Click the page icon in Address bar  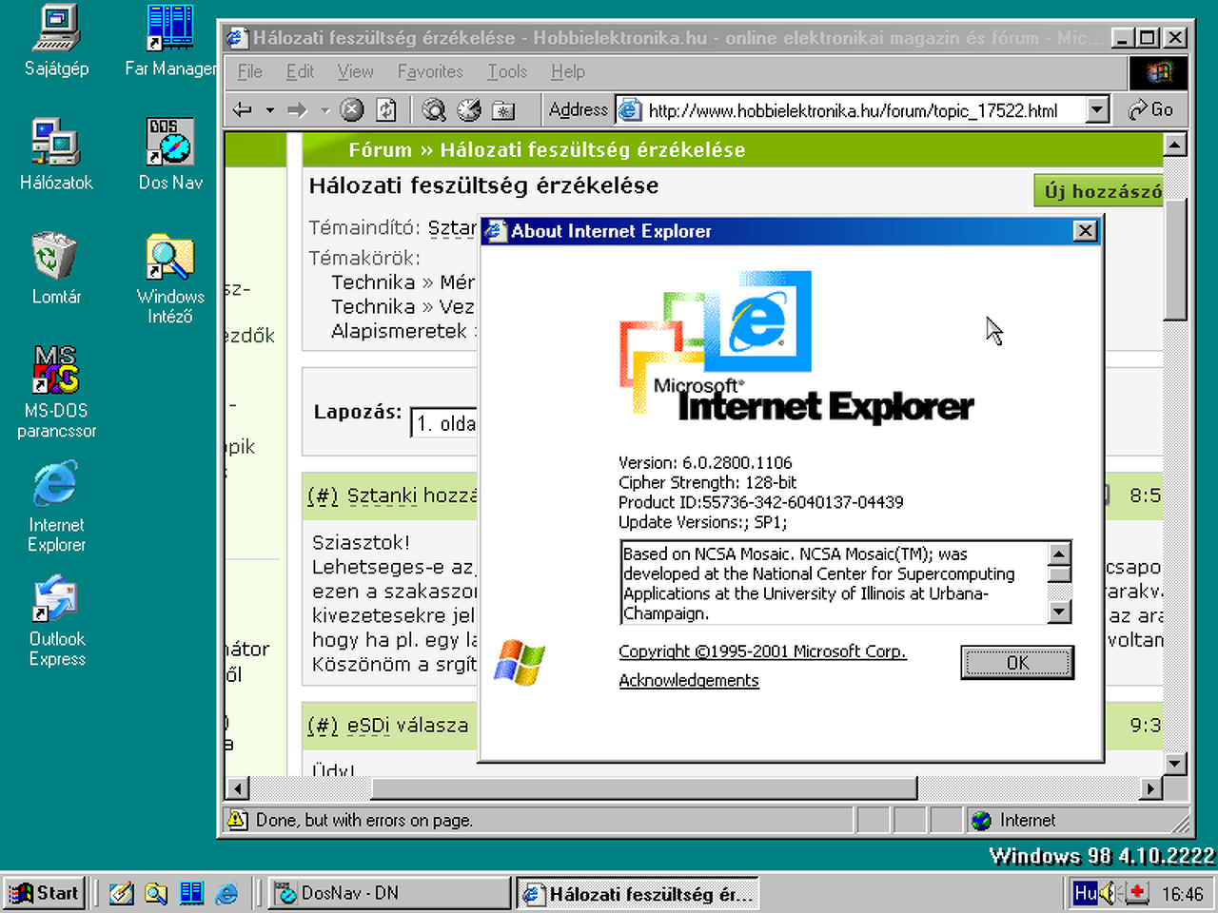pyautogui.click(x=630, y=110)
